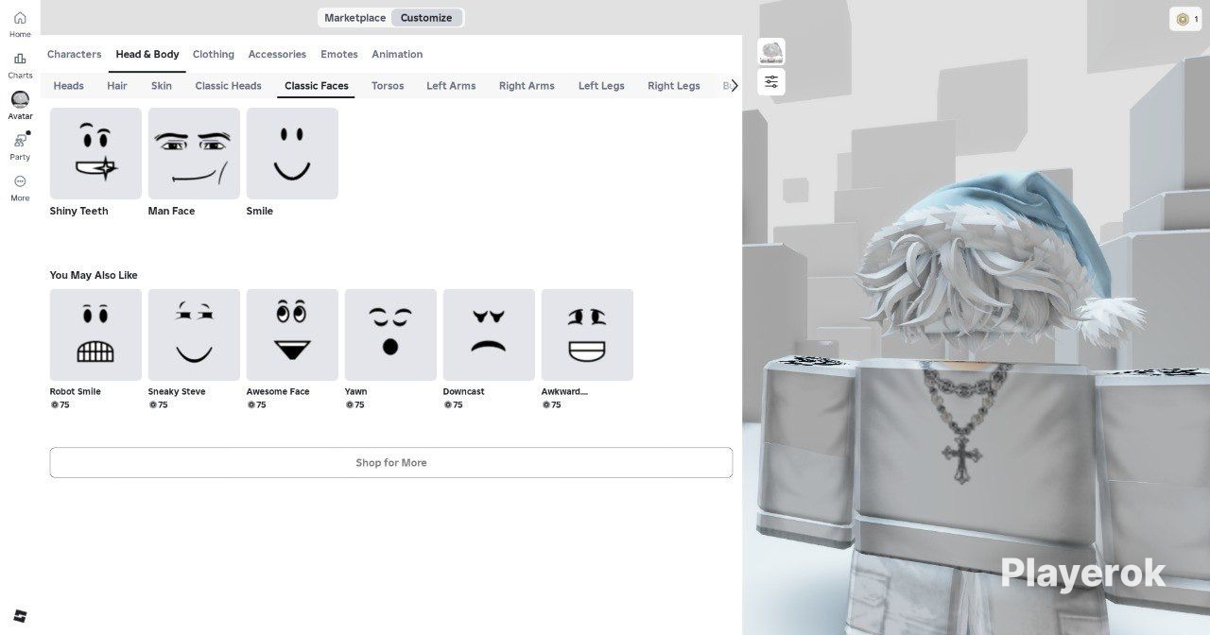The width and height of the screenshot is (1210, 635).
Task: Open the avatar settings sliders icon
Action: (x=771, y=82)
